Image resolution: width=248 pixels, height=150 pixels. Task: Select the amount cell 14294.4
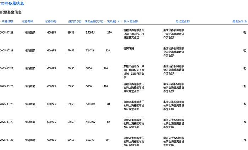(91, 33)
